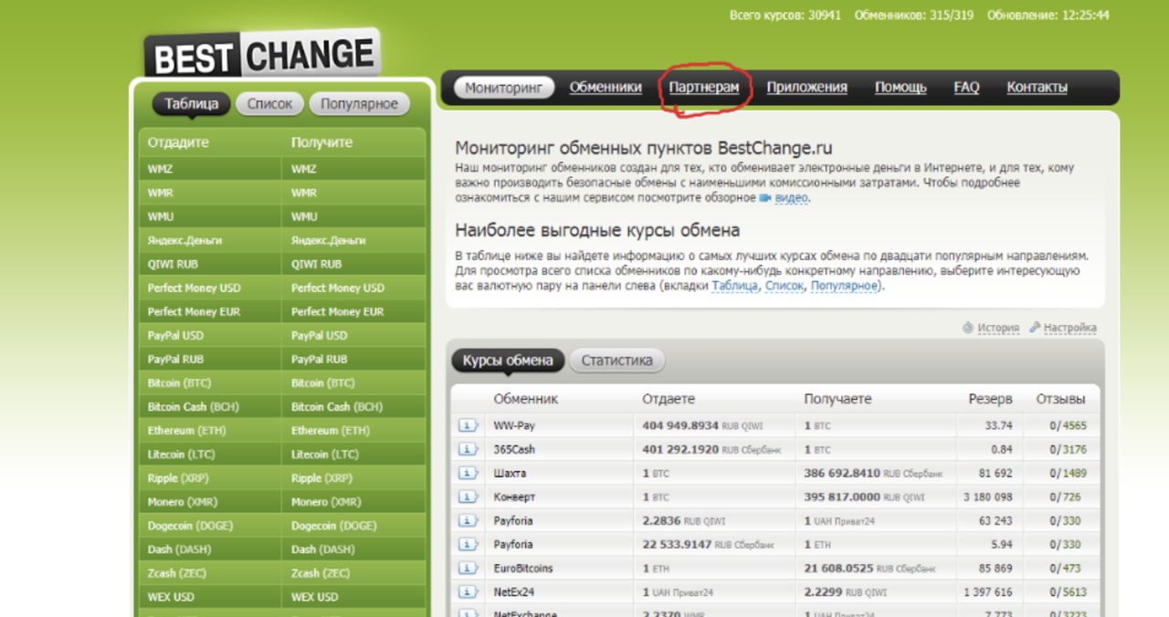Click the NetEx24 exchanger name
This screenshot has width=1169, height=617.
pos(514,591)
